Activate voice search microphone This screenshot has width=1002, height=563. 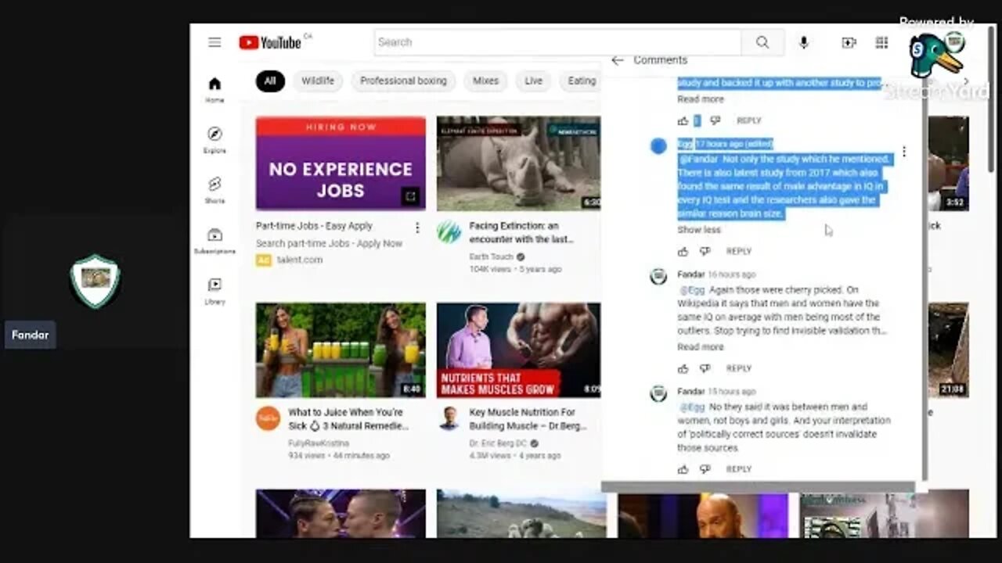803,42
